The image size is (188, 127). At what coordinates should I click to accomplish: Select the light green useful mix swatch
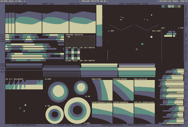pyautogui.click(x=169, y=6)
